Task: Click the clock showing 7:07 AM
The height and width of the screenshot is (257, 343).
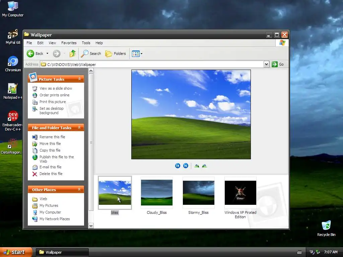Action: coord(331,252)
